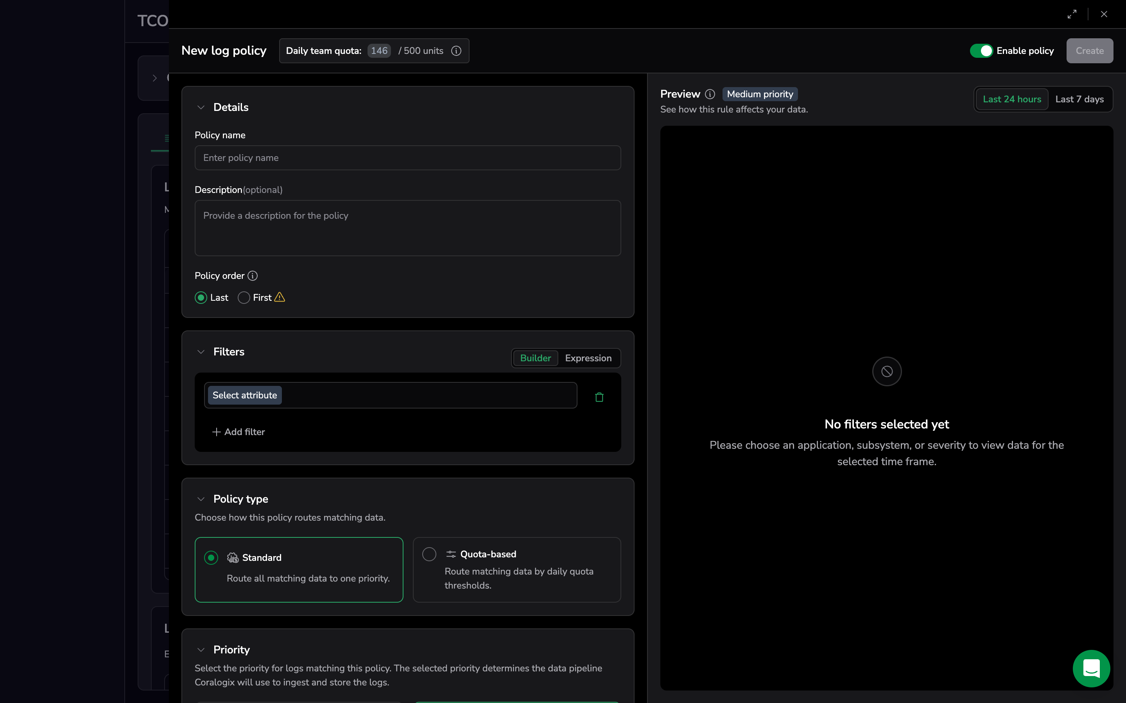Screen dimensions: 1126x703
Task: Collapse the Filters section
Action: [x=201, y=352]
